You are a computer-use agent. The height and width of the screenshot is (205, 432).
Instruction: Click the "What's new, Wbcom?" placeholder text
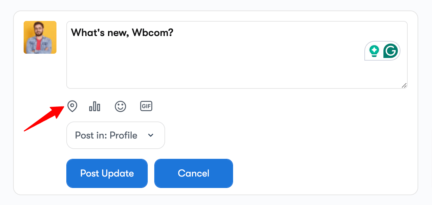122,32
